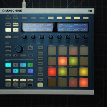Tap the ERASE transport button
Image resolution: width=107 pixels, height=107 pixels.
23,85
